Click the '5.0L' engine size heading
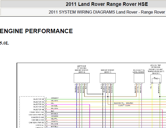 point(4,43)
